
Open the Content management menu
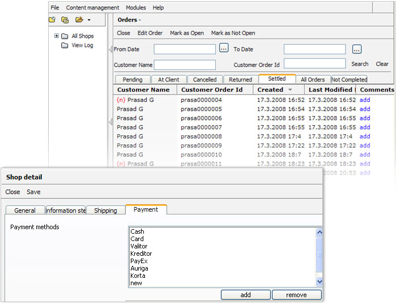coord(92,8)
